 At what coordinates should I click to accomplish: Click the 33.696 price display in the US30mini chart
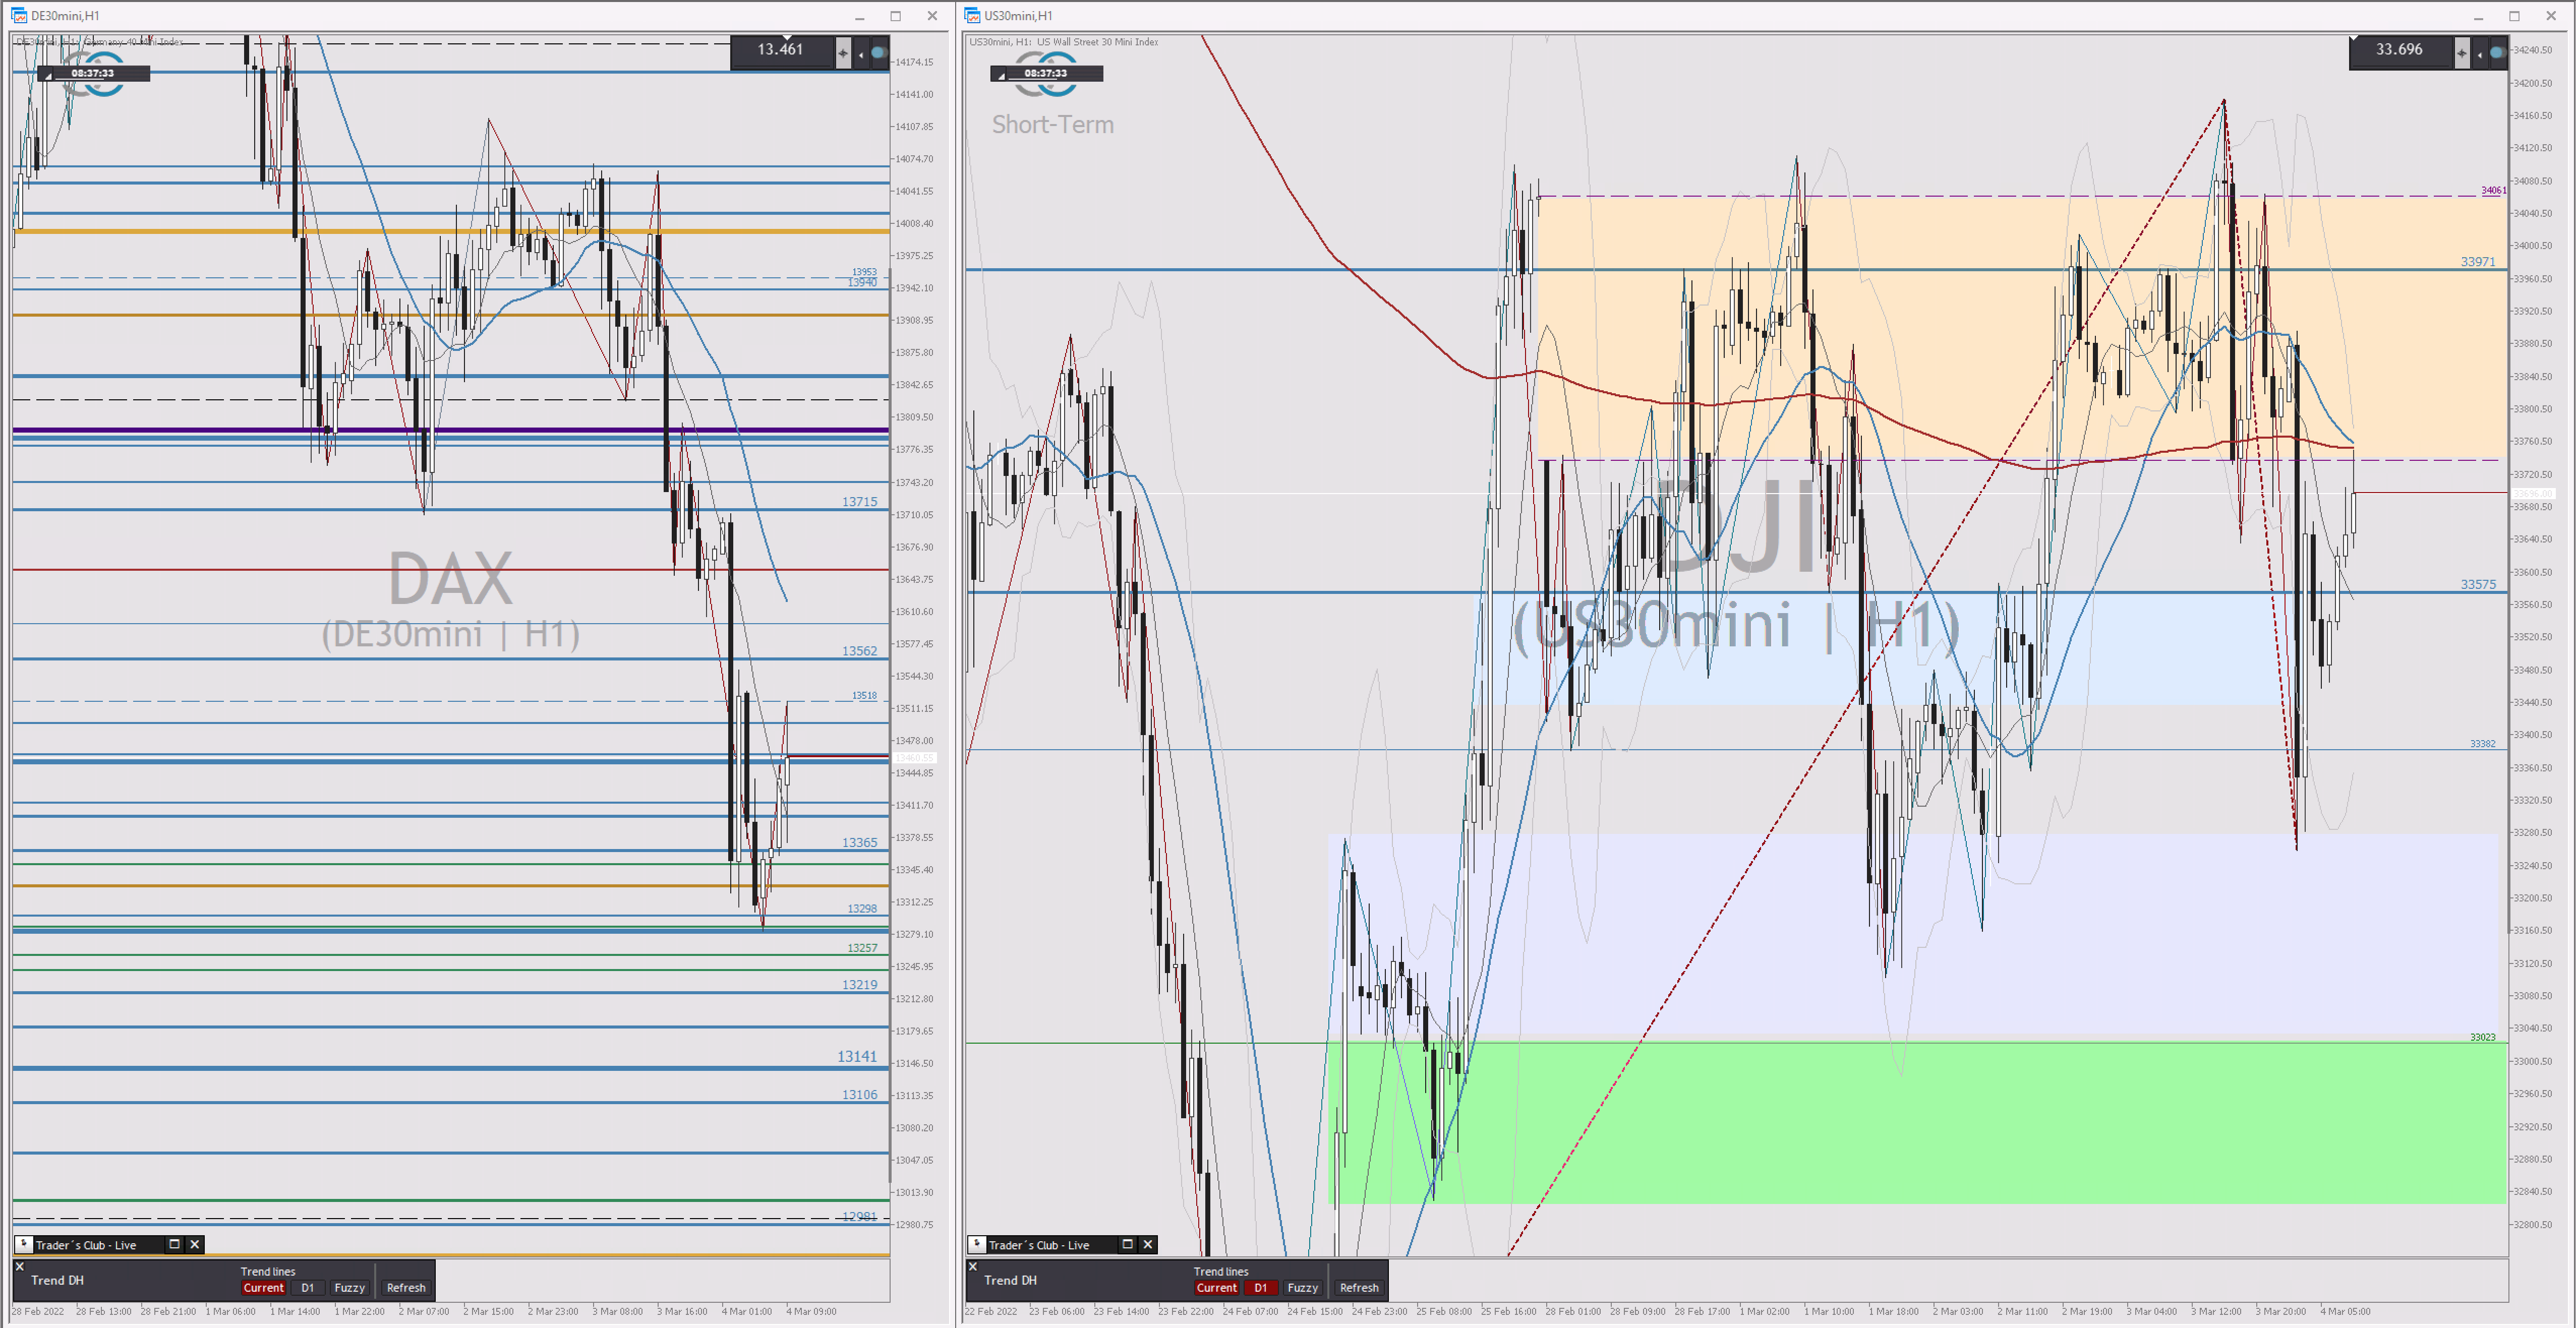click(x=2400, y=49)
